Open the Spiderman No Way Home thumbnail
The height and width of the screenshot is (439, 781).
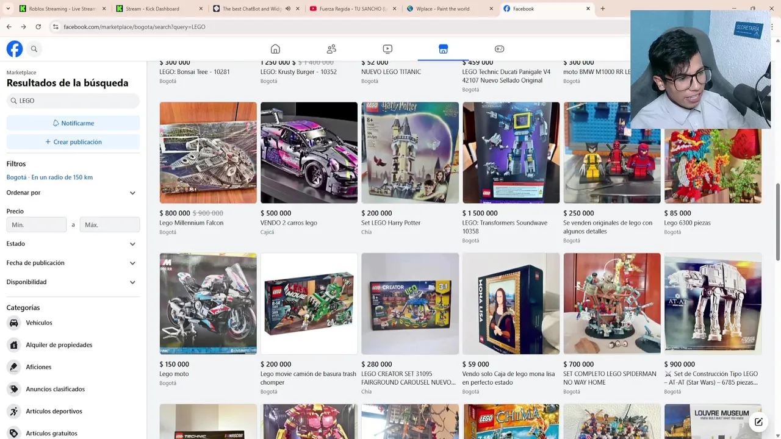pos(612,304)
